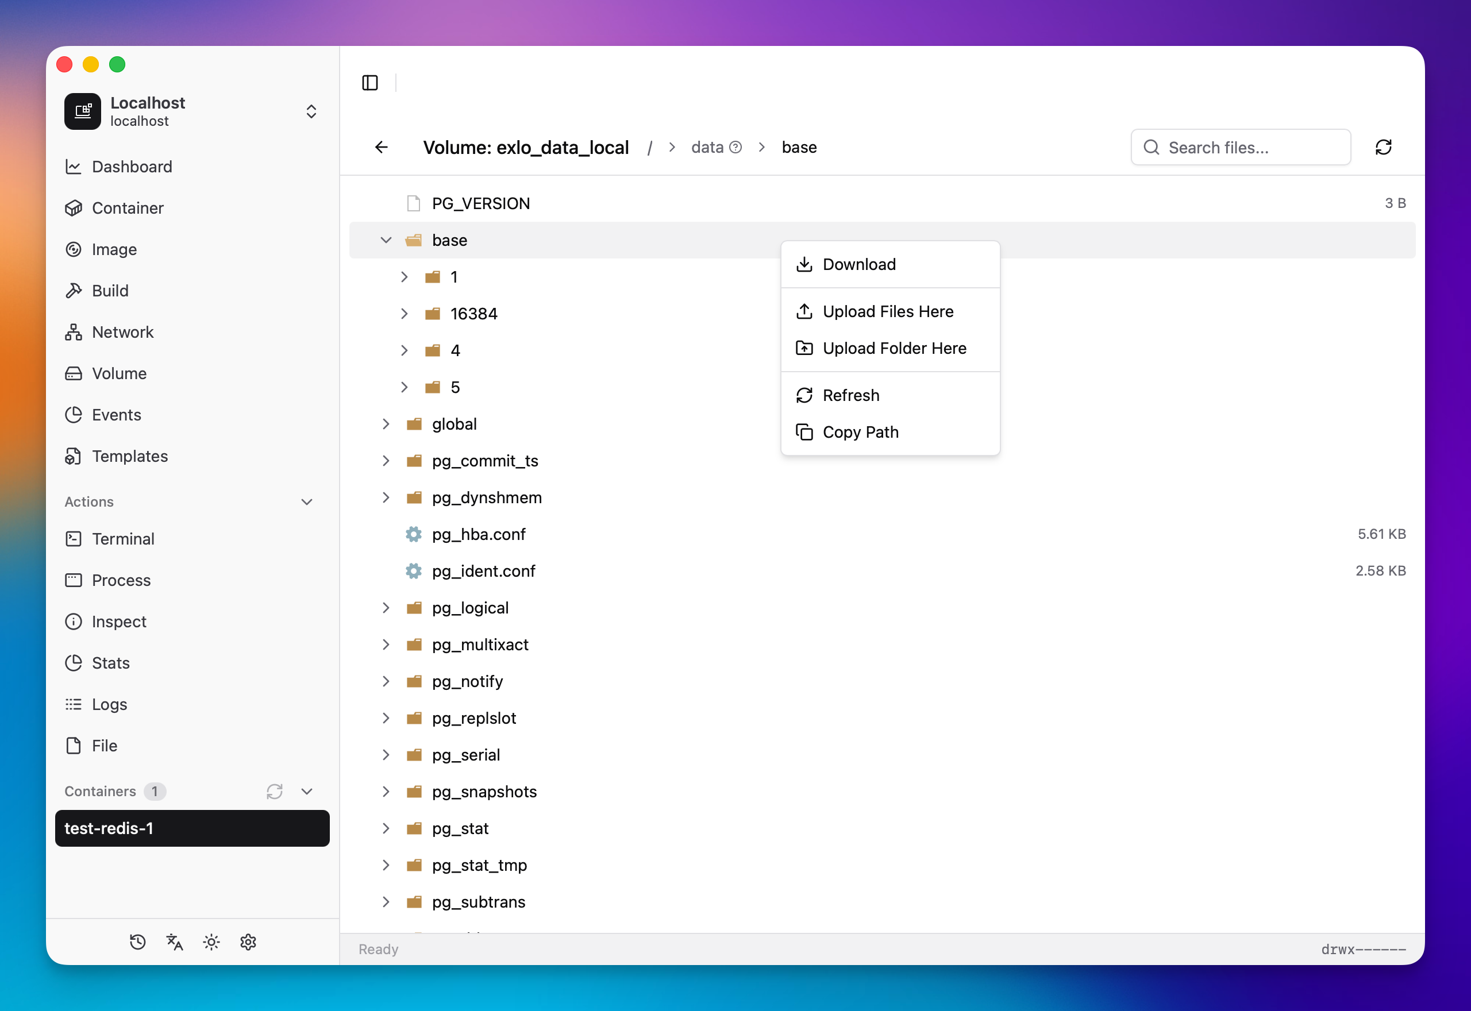Choose Copy Path from the context menu
The image size is (1471, 1011).
pos(860,432)
